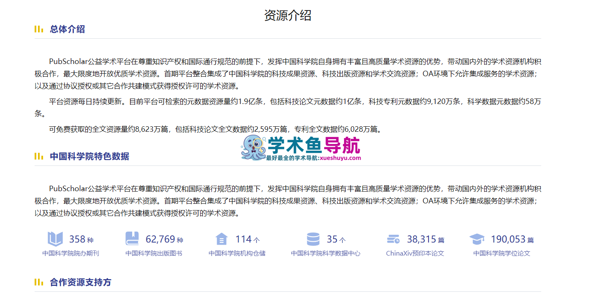Click the book icon next to 62,769
The width and height of the screenshot is (602, 296).
tap(132, 239)
